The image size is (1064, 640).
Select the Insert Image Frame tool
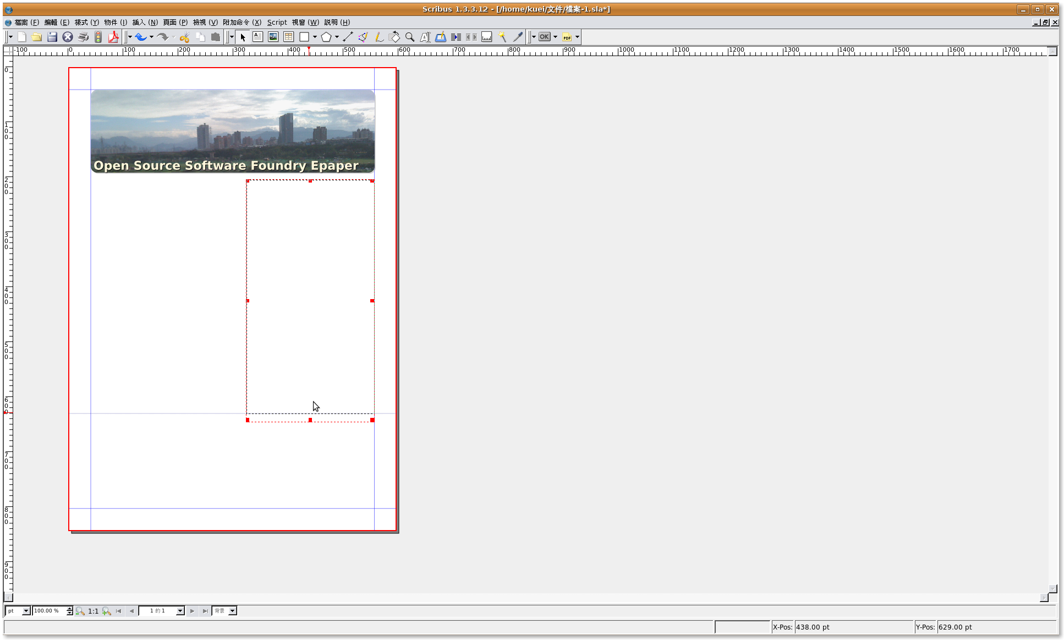(273, 37)
